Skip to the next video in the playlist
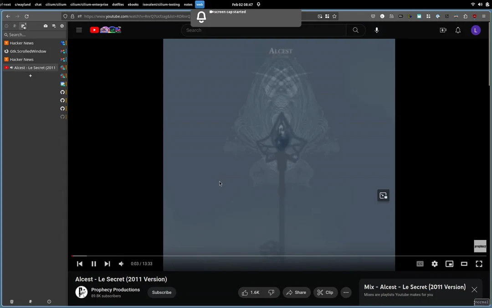 (x=107, y=264)
